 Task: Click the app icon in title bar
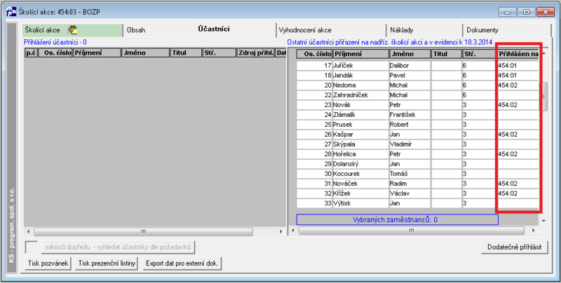[x=11, y=11]
